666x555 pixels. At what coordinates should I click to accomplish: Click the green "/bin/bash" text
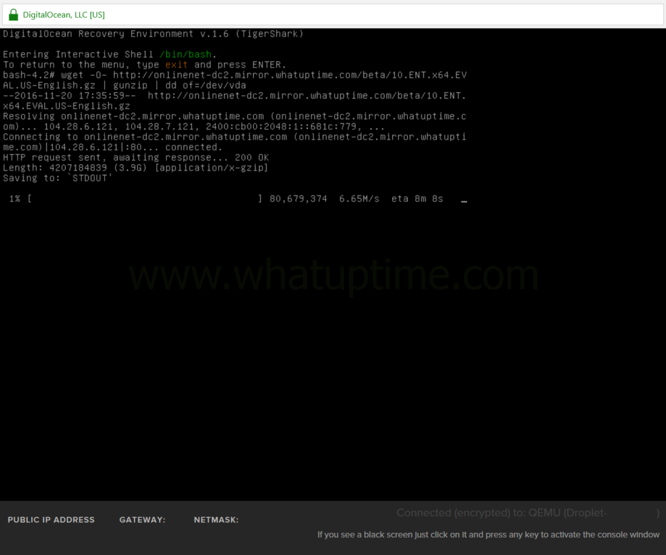point(185,55)
